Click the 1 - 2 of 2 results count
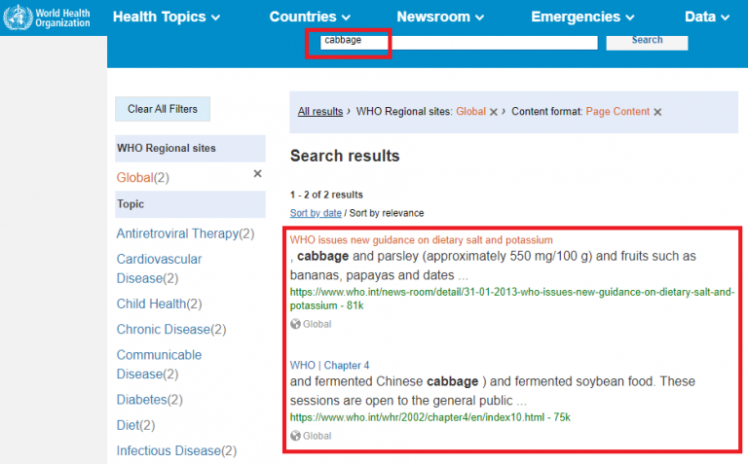This screenshot has height=464, width=748. pyautogui.click(x=326, y=195)
